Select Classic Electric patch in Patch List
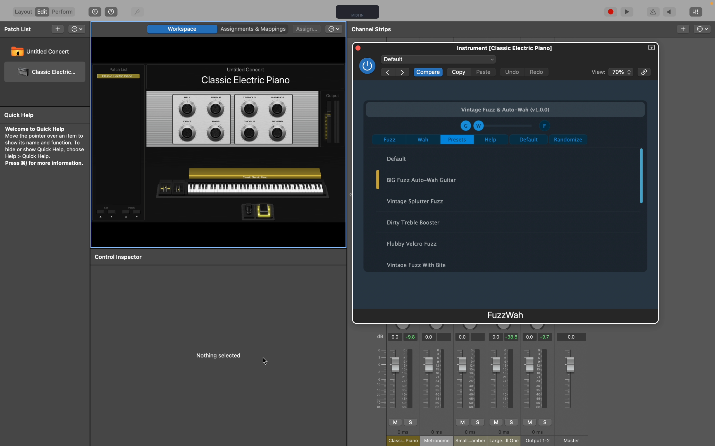Image resolution: width=715 pixels, height=446 pixels. [45, 72]
